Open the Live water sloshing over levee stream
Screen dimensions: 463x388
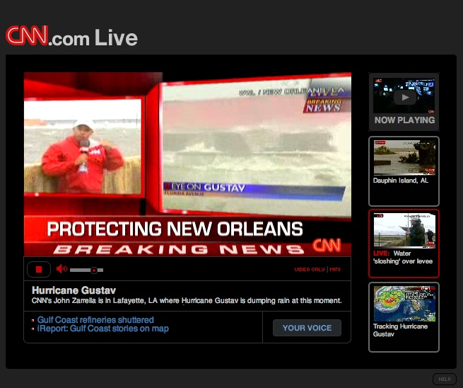[x=404, y=231]
